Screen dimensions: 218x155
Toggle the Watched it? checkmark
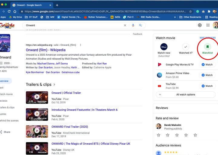[186, 47]
